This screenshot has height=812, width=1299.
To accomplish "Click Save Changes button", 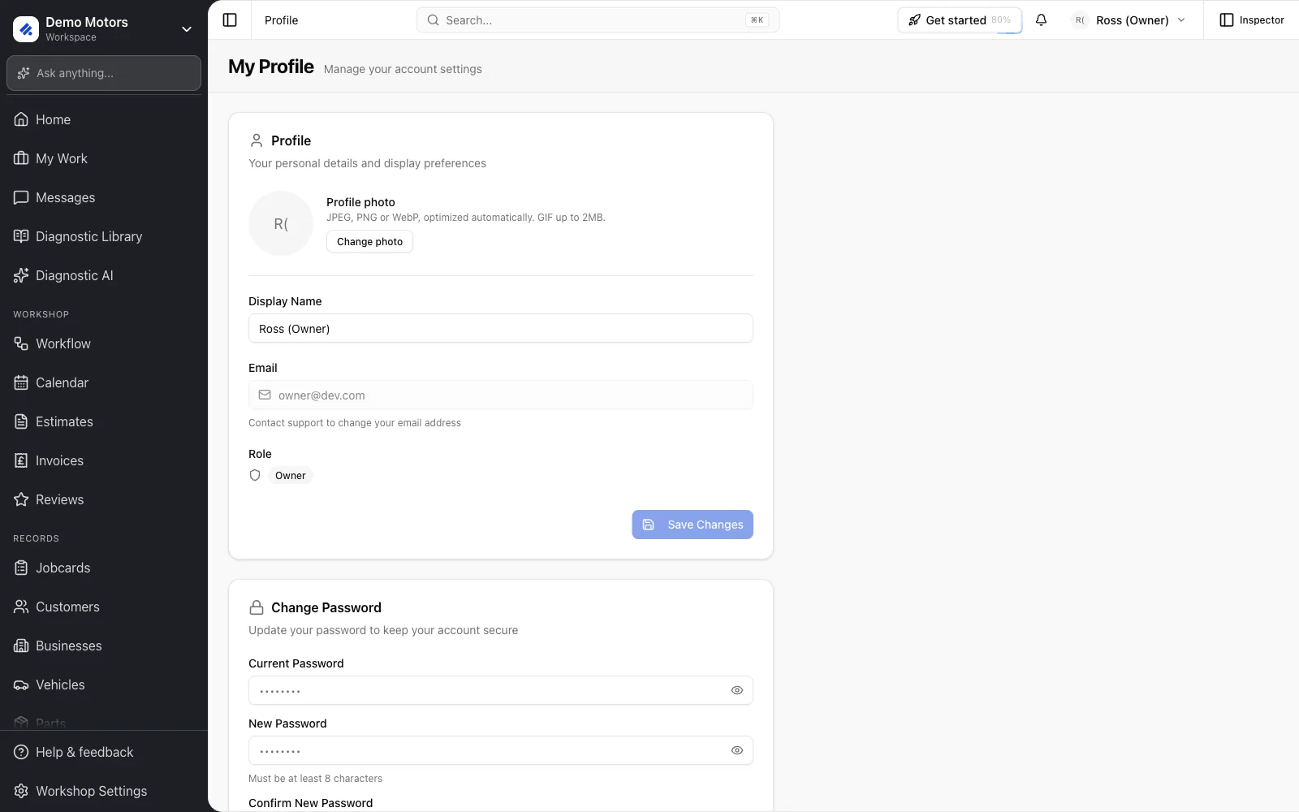I will pyautogui.click(x=693, y=525).
